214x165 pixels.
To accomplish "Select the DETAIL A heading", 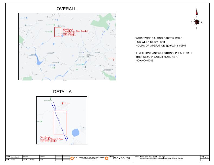I will [62, 92].
